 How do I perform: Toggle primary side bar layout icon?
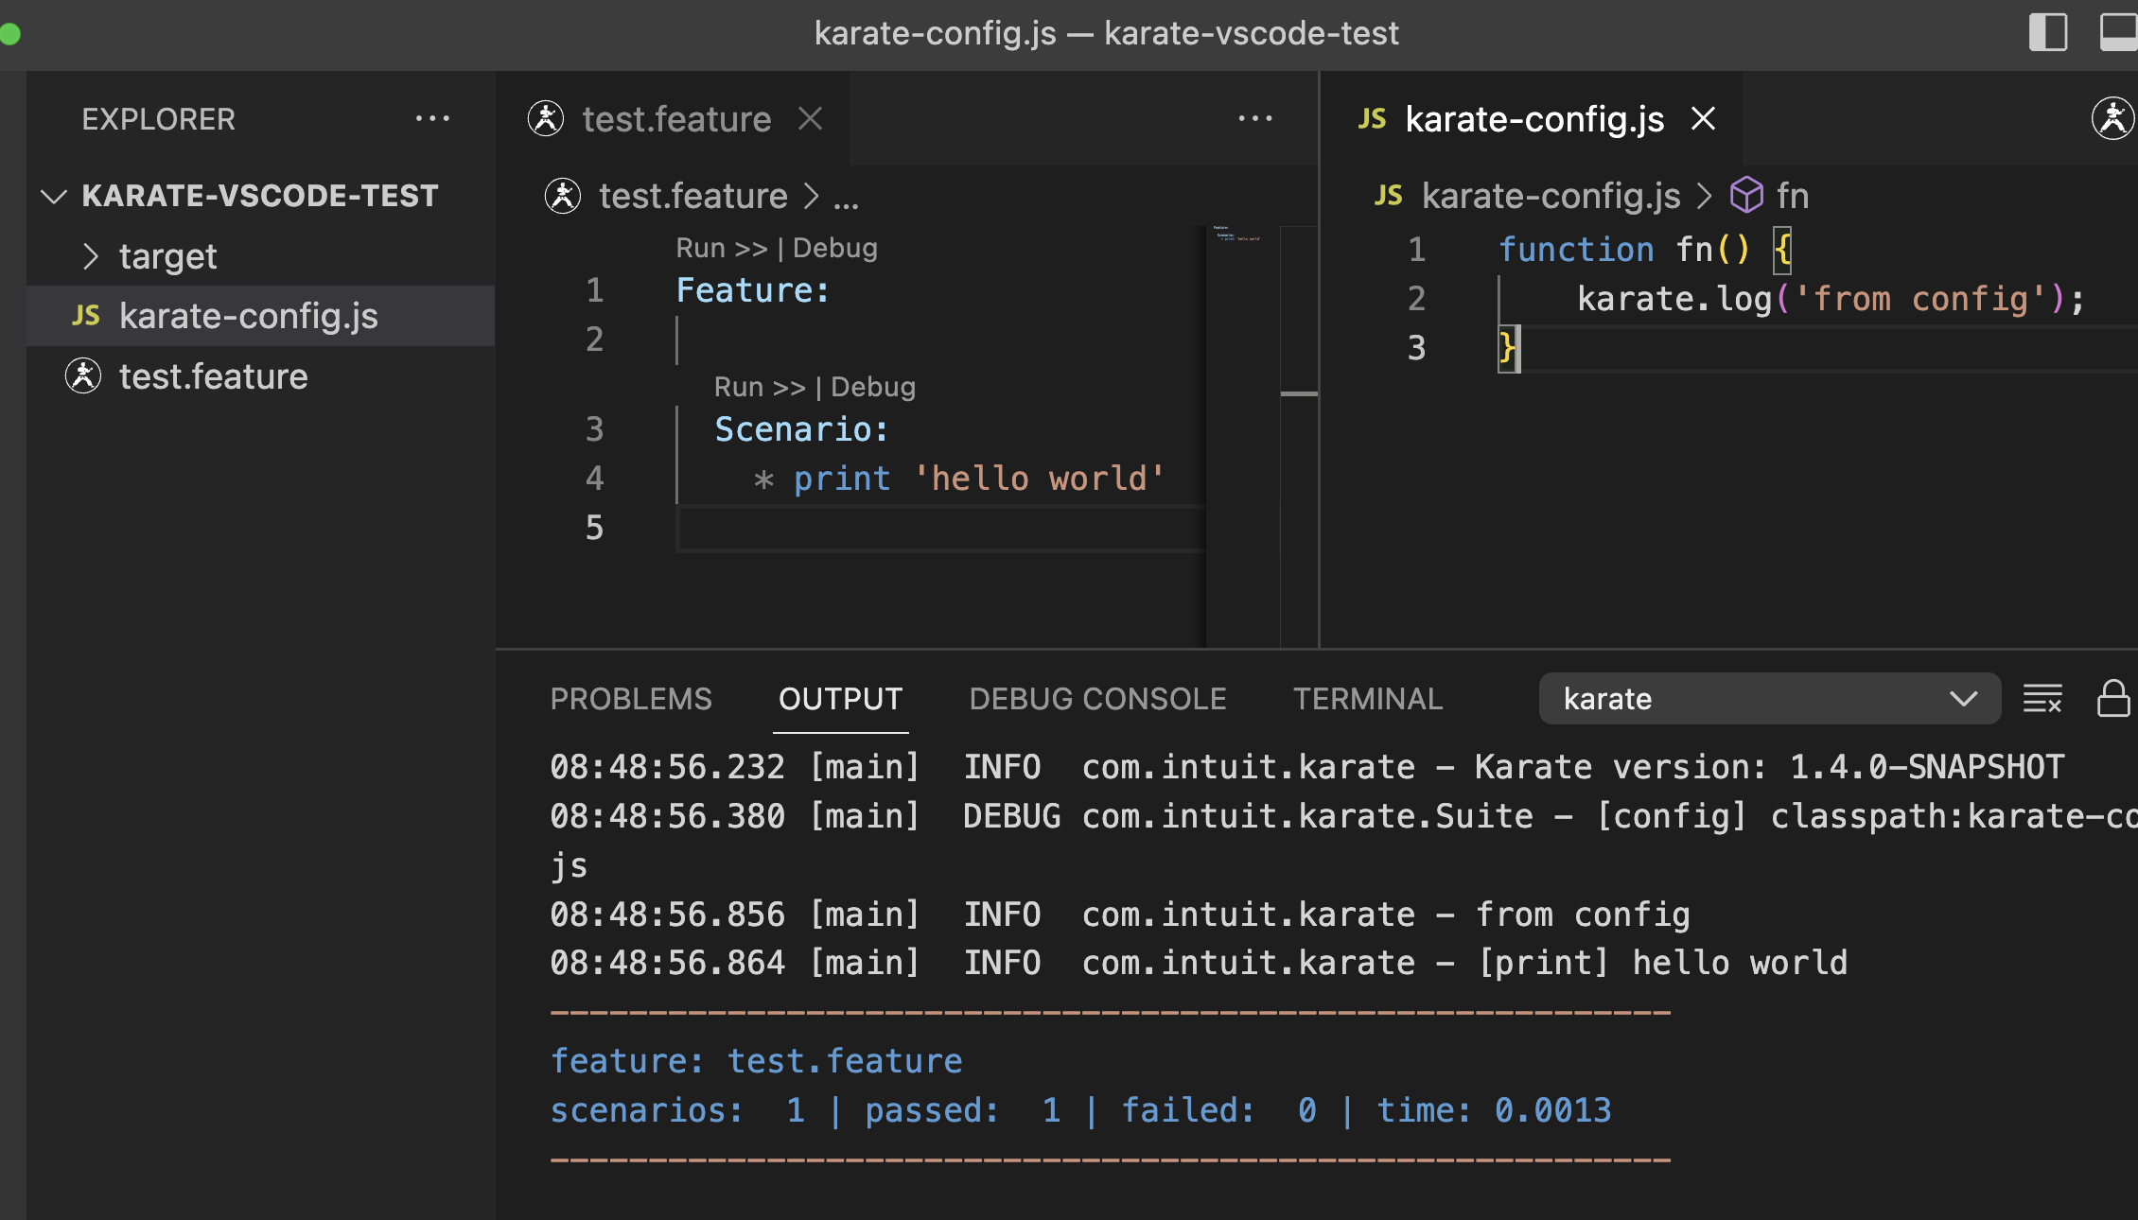pyautogui.click(x=2048, y=32)
